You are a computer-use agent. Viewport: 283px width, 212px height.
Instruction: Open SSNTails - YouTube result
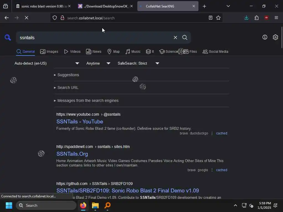coord(80,121)
